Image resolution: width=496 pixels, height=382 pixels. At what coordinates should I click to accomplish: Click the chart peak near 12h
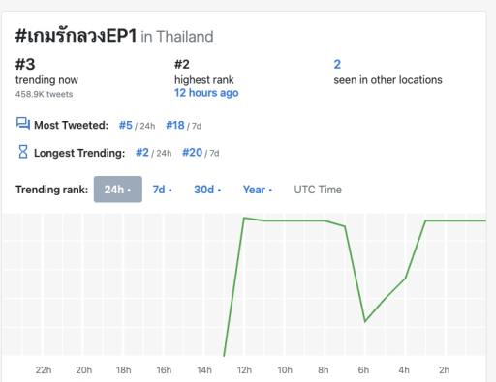tap(244, 219)
